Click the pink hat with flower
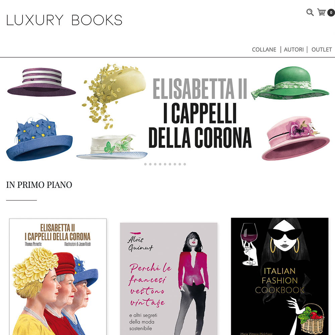The width and height of the screenshot is (335, 335). [x=296, y=138]
